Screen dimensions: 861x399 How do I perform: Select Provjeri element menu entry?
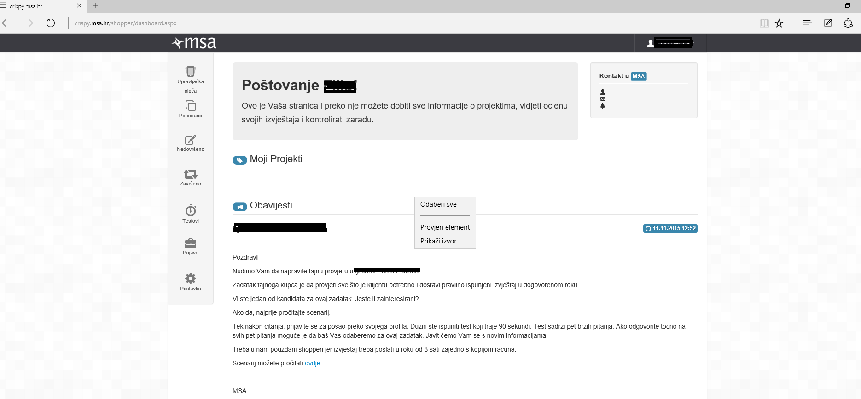tap(445, 227)
